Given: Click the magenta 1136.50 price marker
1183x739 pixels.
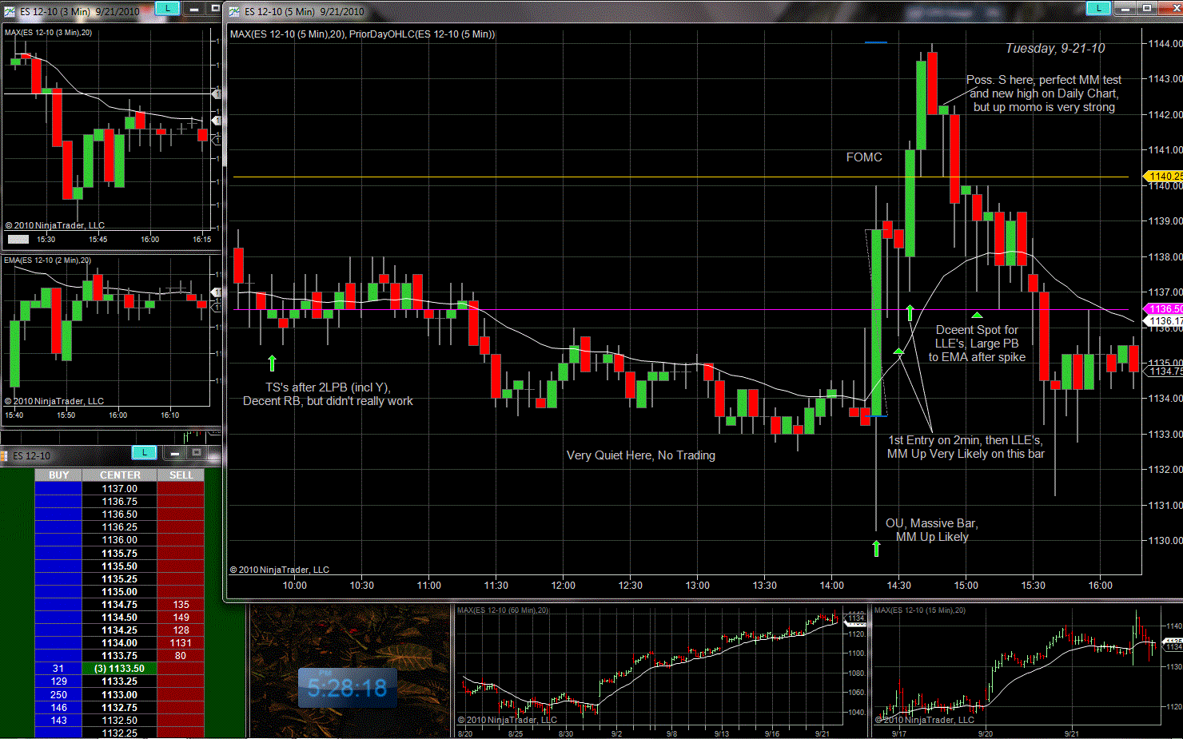Looking at the screenshot, I should pos(1165,308).
